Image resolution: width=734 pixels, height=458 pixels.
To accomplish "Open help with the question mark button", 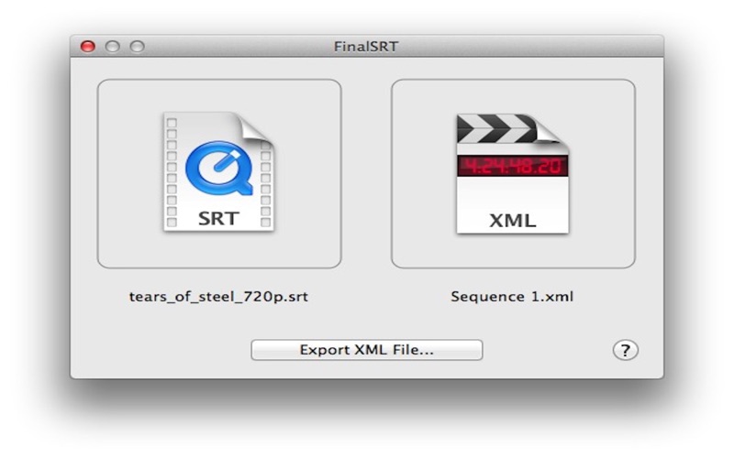I will coord(625,350).
